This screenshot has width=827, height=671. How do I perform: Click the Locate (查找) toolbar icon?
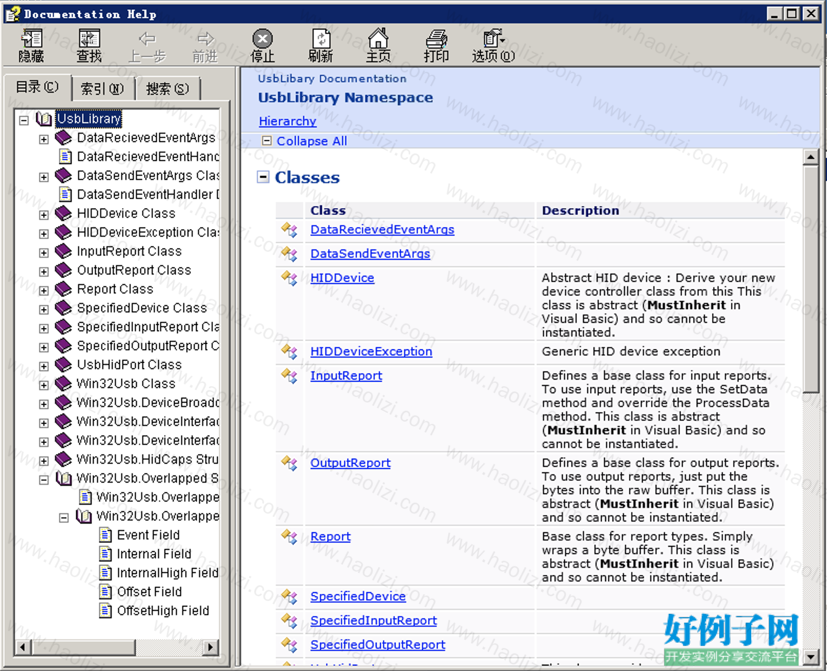(x=89, y=45)
